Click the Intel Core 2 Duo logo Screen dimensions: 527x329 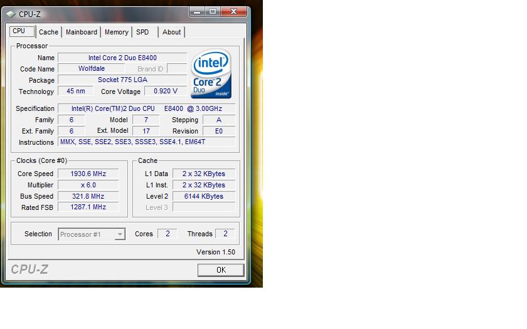point(211,74)
